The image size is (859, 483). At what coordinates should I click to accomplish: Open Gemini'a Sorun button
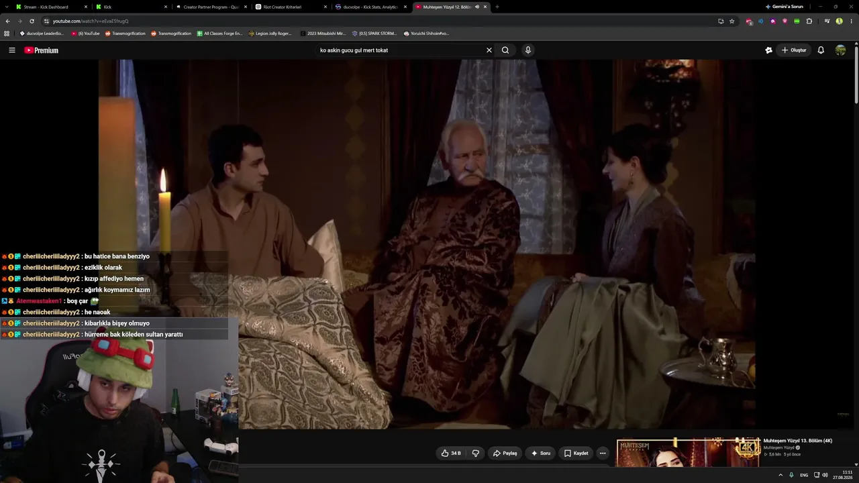point(784,7)
